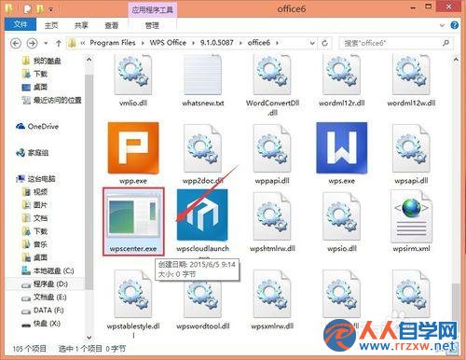Select the wpscenter.exe application icon

(x=133, y=215)
